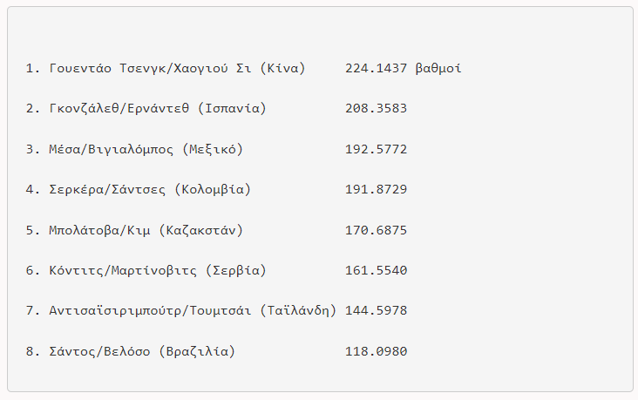The height and width of the screenshot is (400, 638).
Task: Click the score 144.5978
Action: [376, 311]
